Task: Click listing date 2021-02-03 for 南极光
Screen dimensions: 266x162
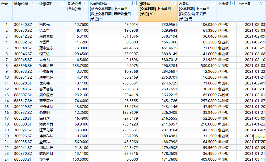Action: 255,25
